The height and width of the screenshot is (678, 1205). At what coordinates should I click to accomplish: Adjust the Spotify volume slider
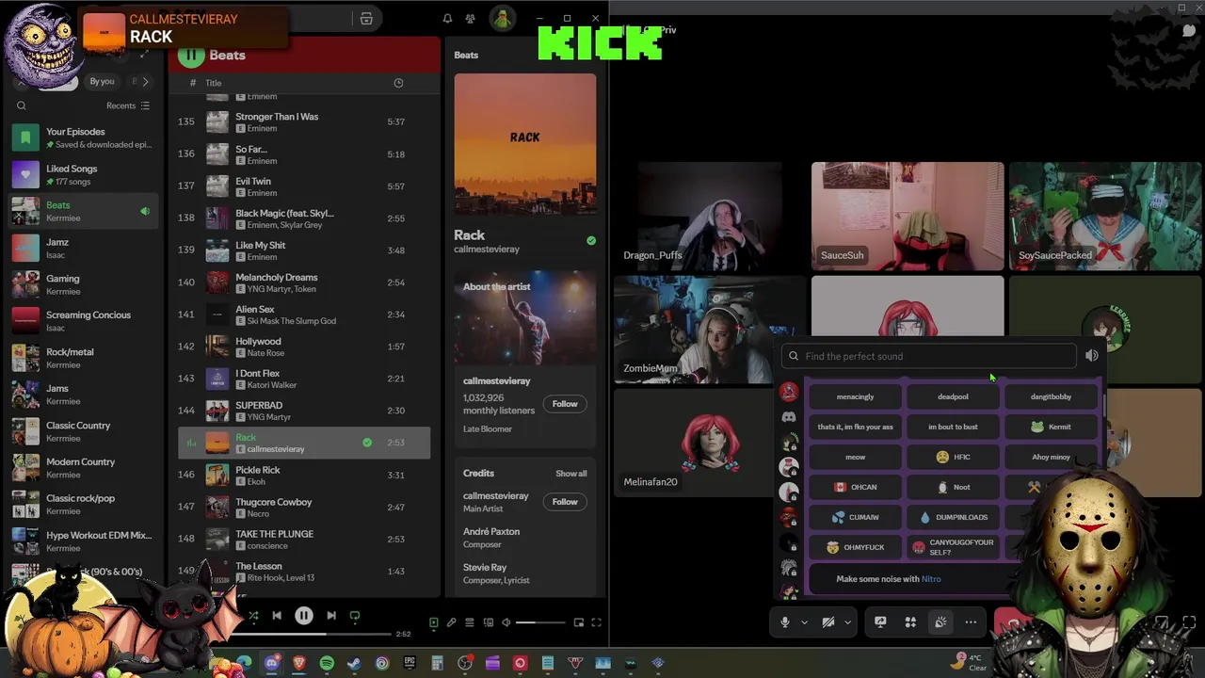tap(540, 622)
